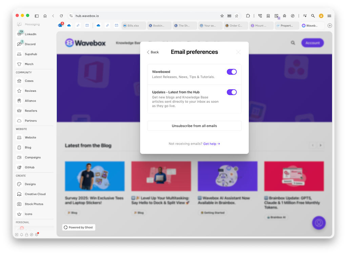Toggle the Waveboxed newsletter switch
347x255 pixels.
coord(231,72)
